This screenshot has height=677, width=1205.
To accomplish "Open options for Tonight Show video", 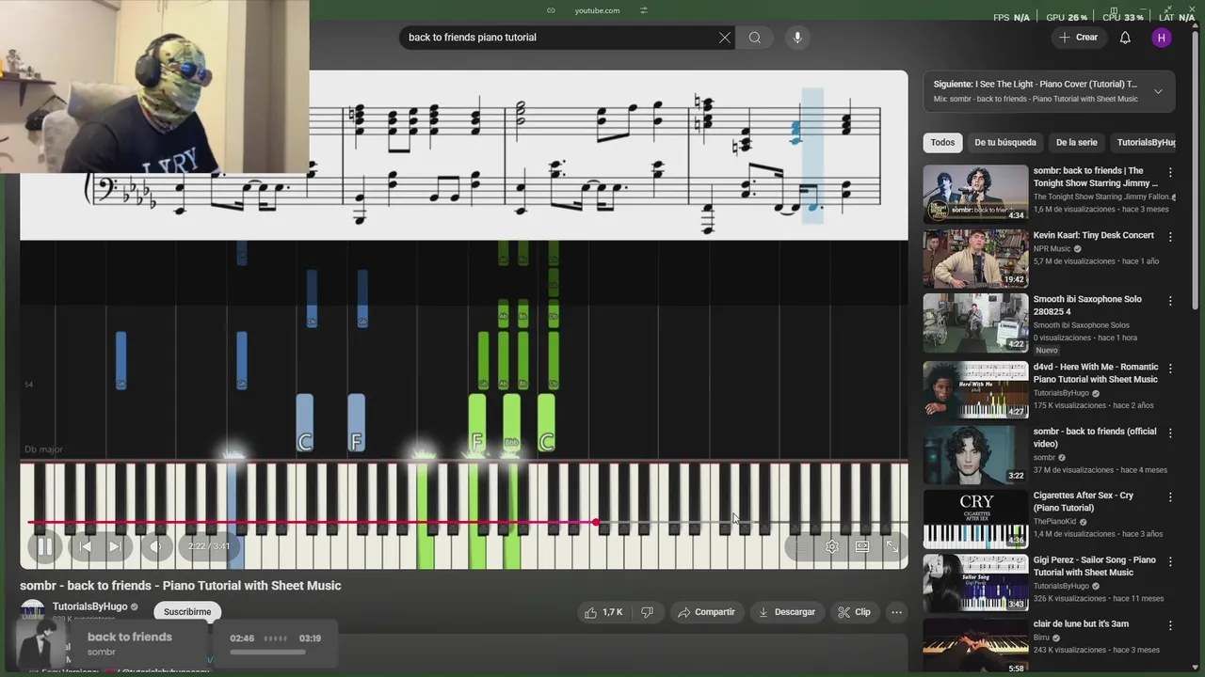I will click(1170, 173).
